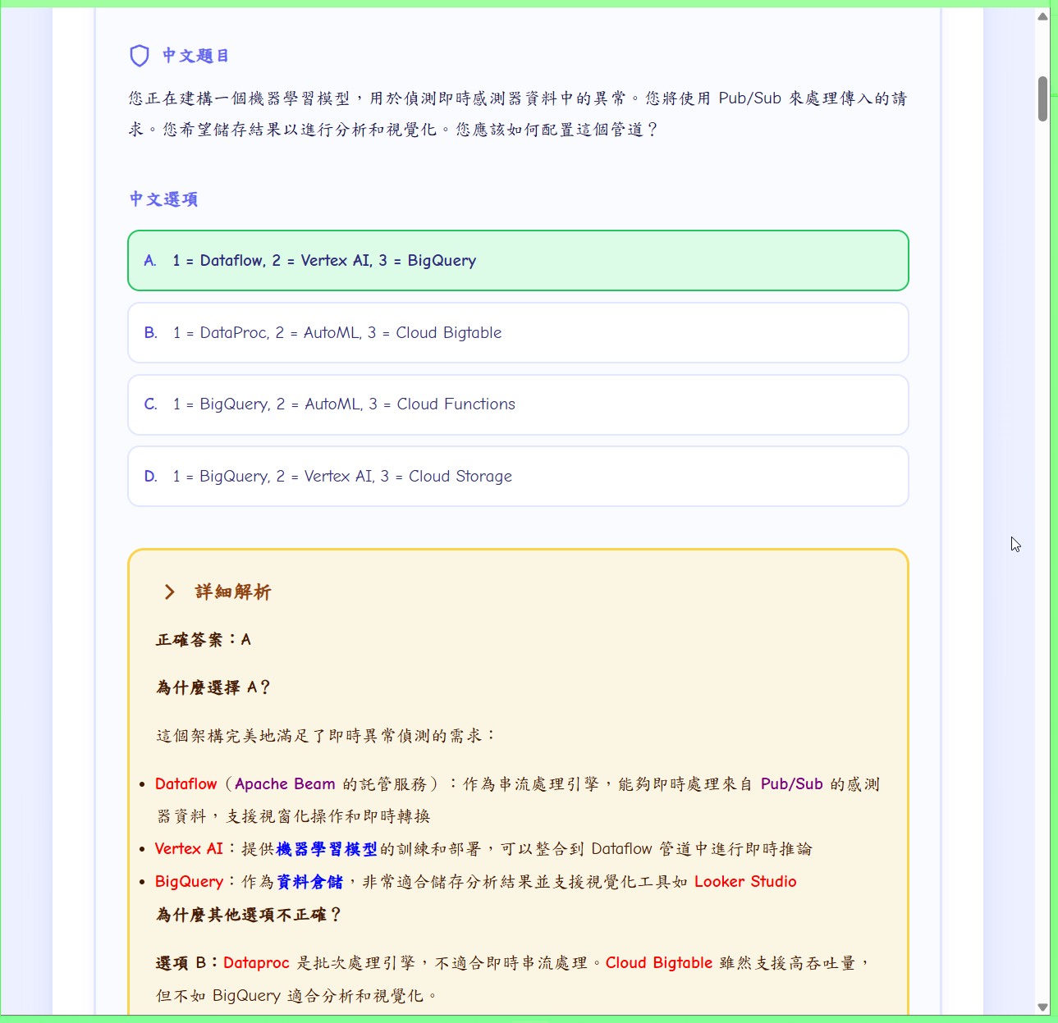Click the red Looker Studio text
The image size is (1058, 1023).
coord(745,882)
